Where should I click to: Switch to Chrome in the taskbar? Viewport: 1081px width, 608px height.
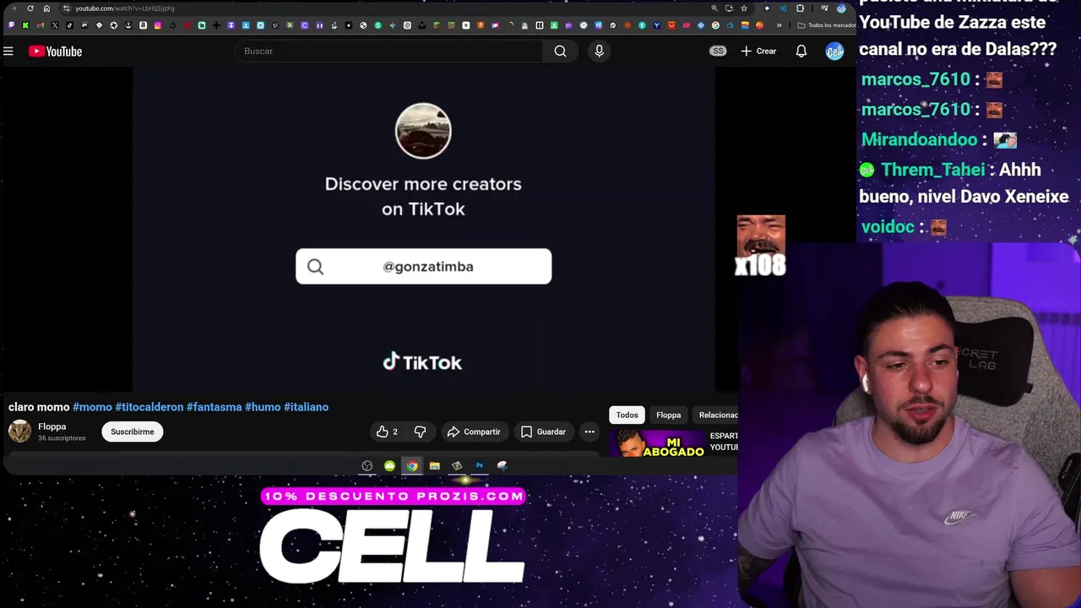(x=412, y=465)
